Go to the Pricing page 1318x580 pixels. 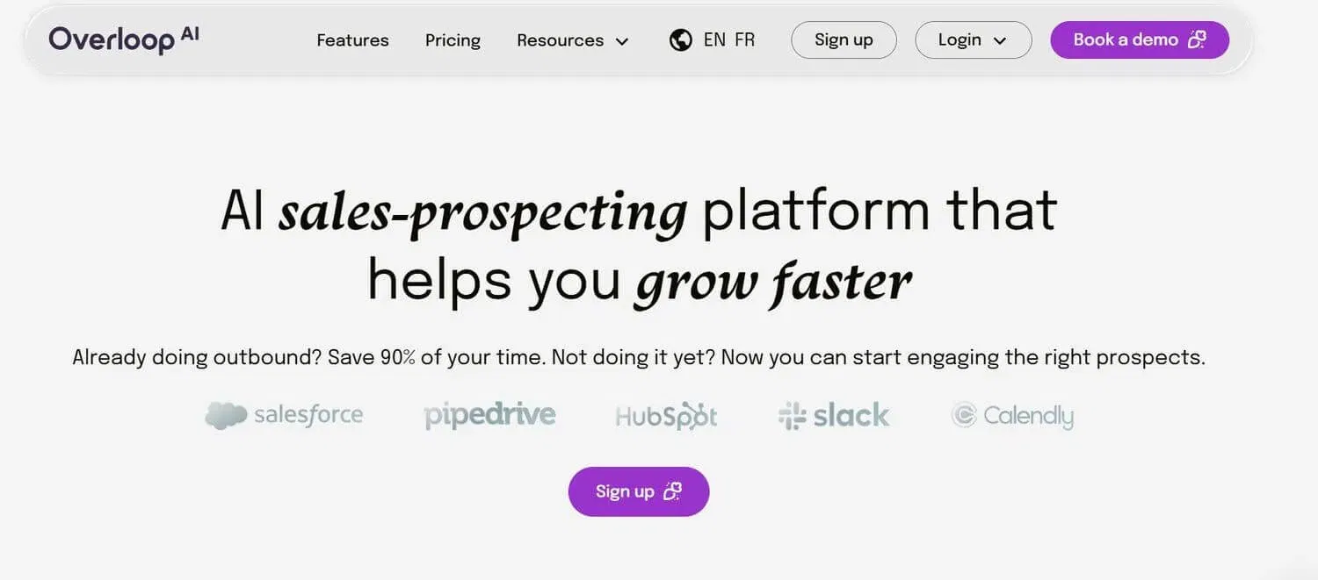453,40
